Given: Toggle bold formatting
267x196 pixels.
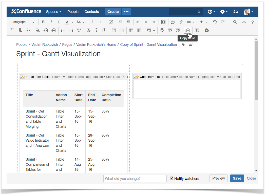Looking at the screenshot, I should pos(43,22).
